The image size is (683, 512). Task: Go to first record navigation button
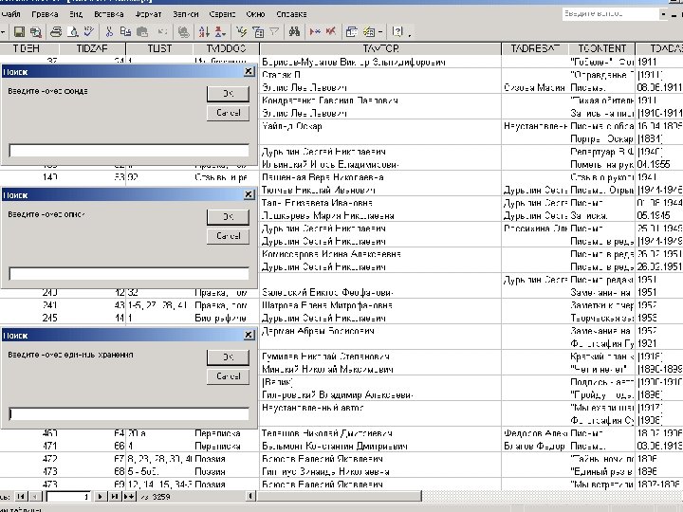point(21,496)
